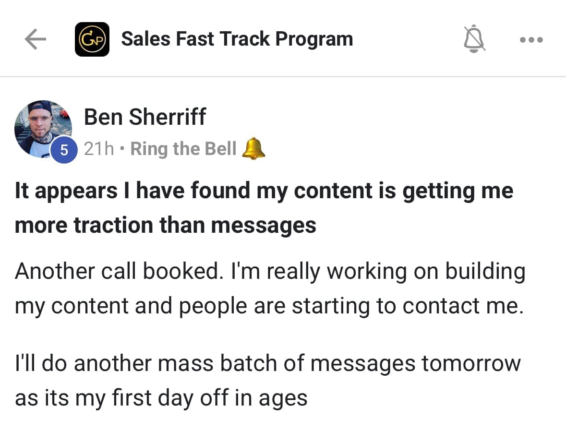Go back using the left arrow

pos(35,40)
